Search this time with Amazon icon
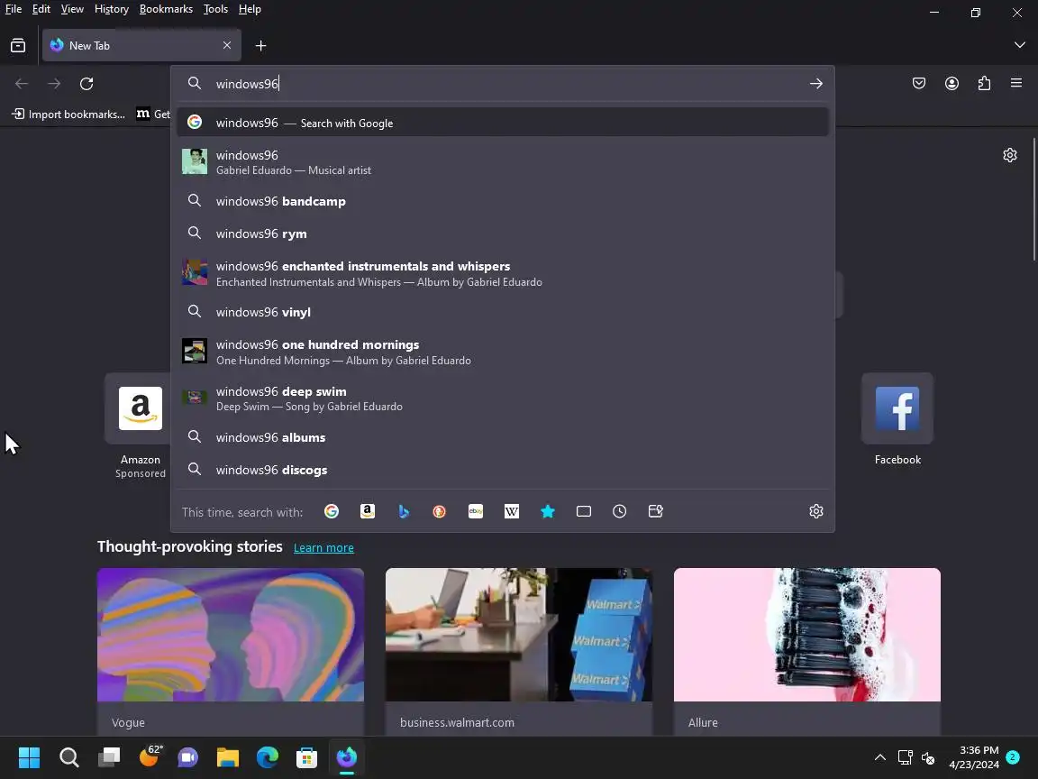 368,511
